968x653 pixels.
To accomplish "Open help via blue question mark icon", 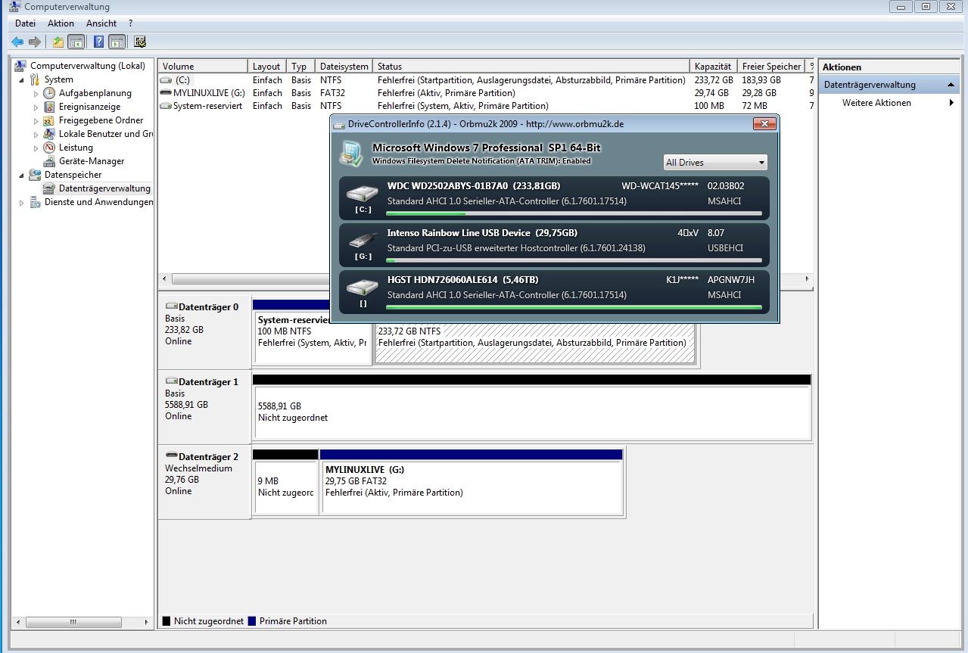I will point(98,42).
